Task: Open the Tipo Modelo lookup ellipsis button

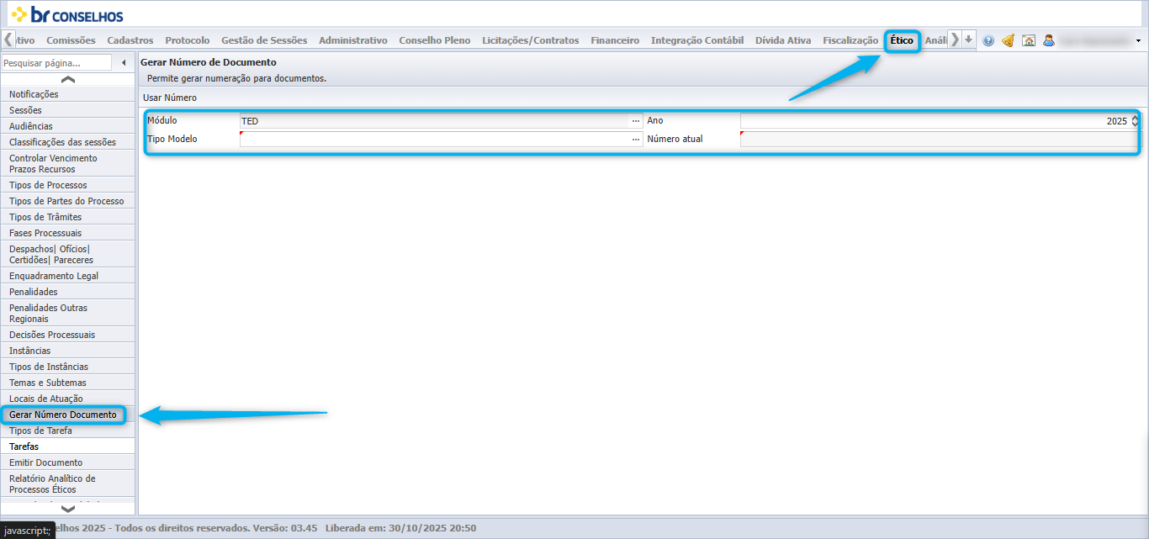Action: [x=637, y=140]
